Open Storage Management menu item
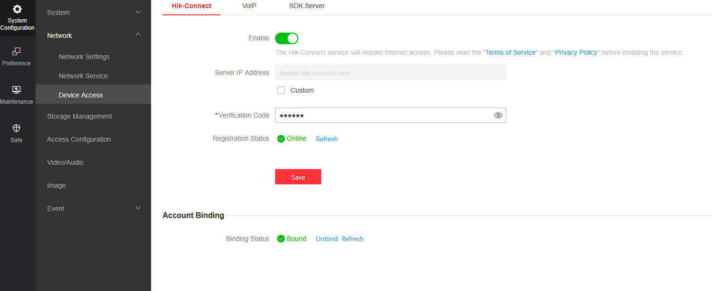 coord(79,116)
